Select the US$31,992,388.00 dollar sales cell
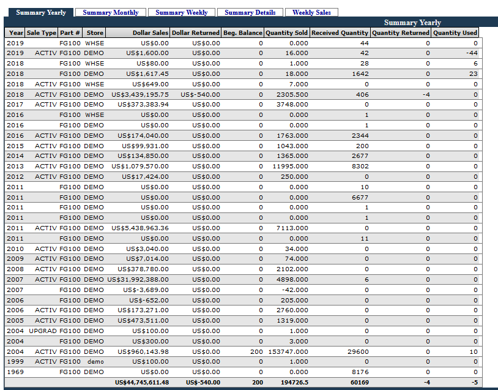498x390 pixels. tap(138, 280)
